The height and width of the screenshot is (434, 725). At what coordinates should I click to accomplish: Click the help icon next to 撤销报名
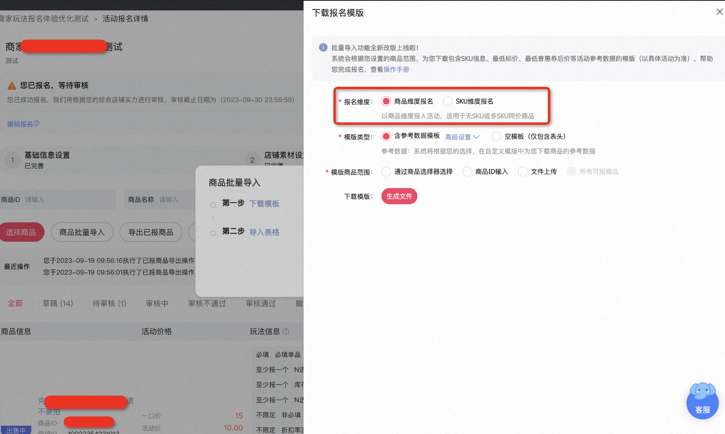click(x=36, y=123)
